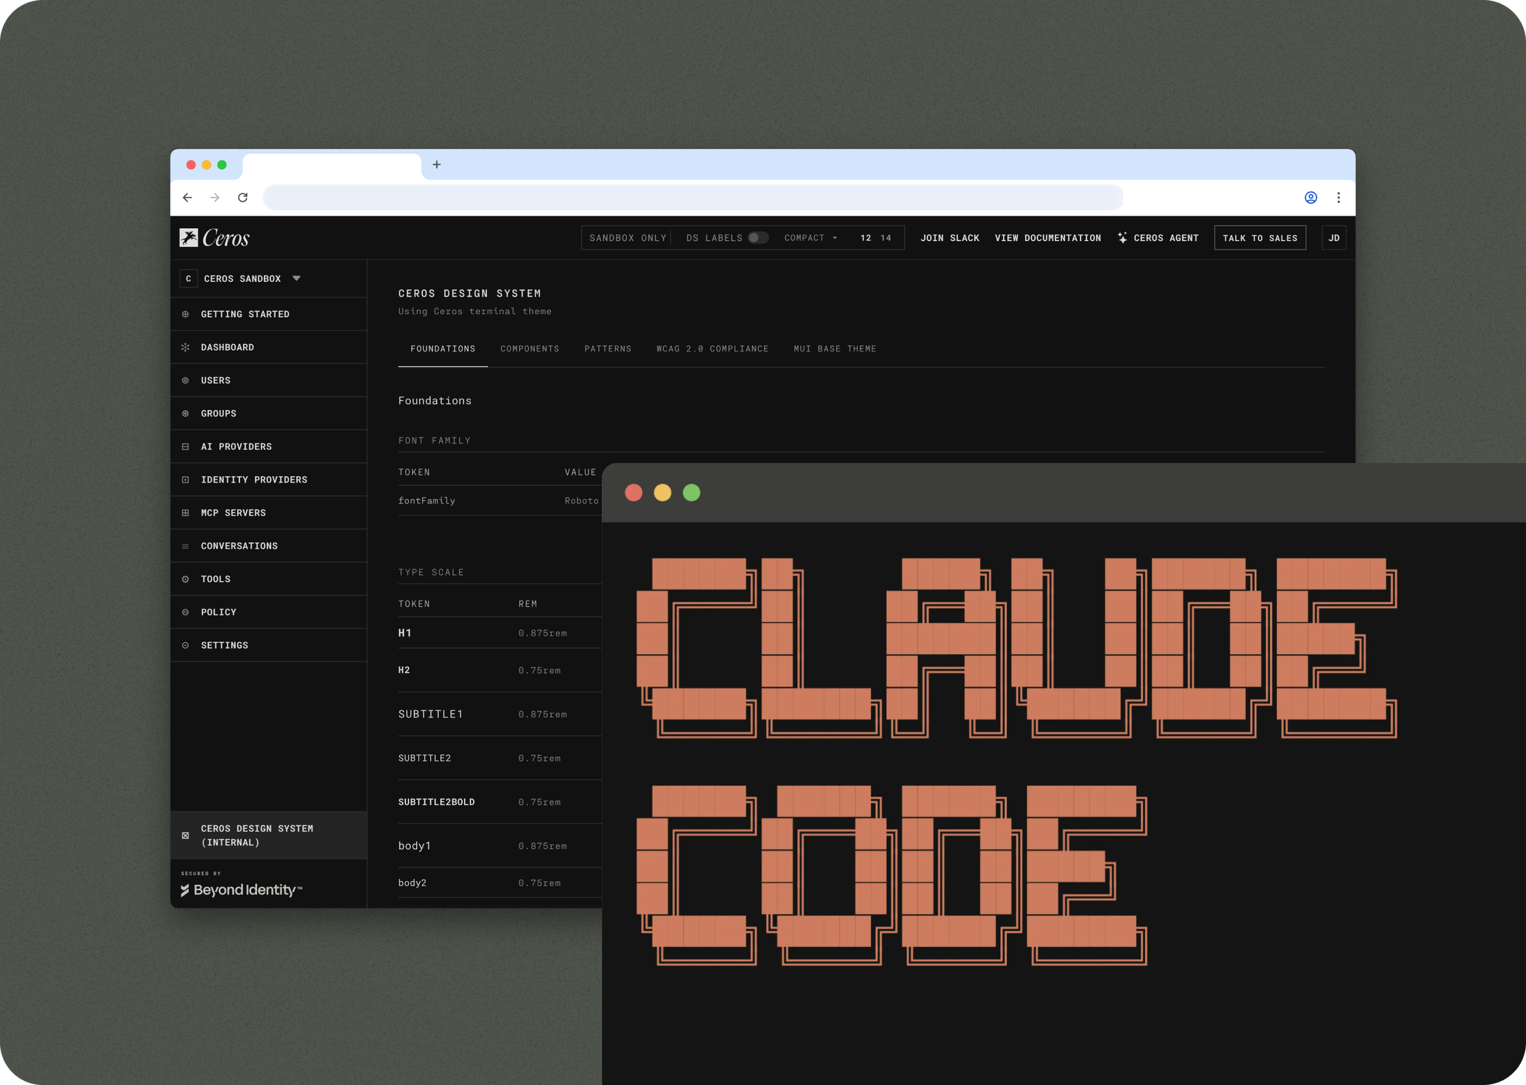Click the Ceros Agent sparkle icon
Viewport: 1526px width, 1085px height.
tap(1123, 238)
